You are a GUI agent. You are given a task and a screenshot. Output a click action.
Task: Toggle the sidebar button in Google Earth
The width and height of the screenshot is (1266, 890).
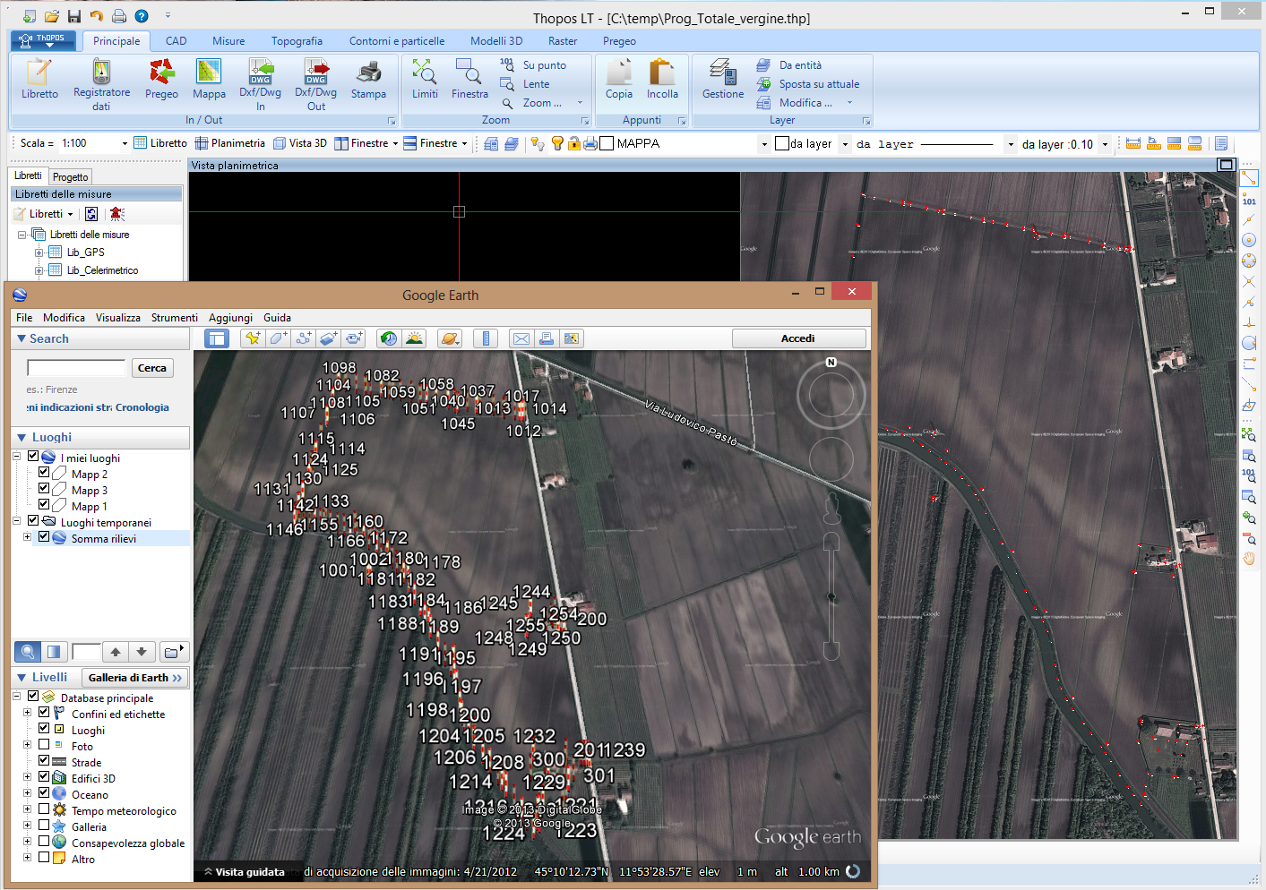click(216, 338)
